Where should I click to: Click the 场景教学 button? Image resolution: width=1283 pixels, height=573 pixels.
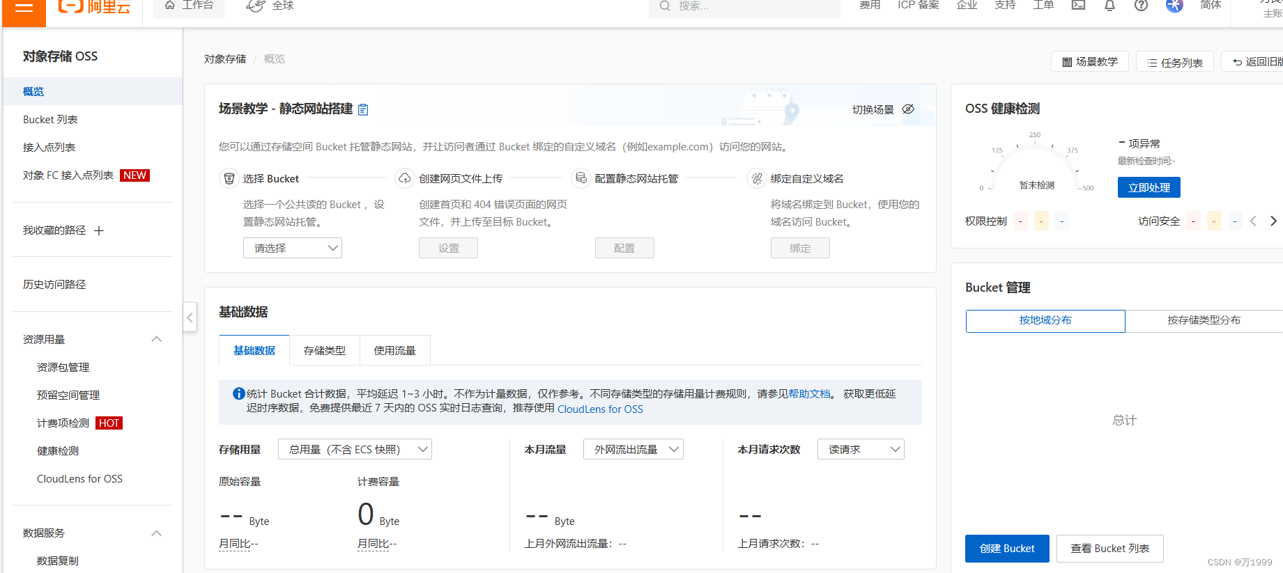pos(1090,62)
